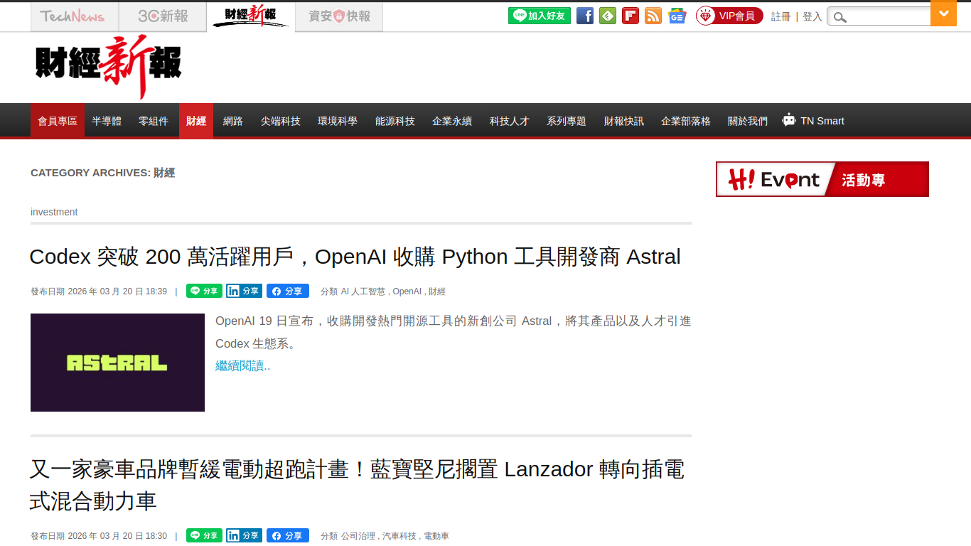This screenshot has width=971, height=546.
Task: Open the VIP會員 membership badge
Action: coord(729,16)
